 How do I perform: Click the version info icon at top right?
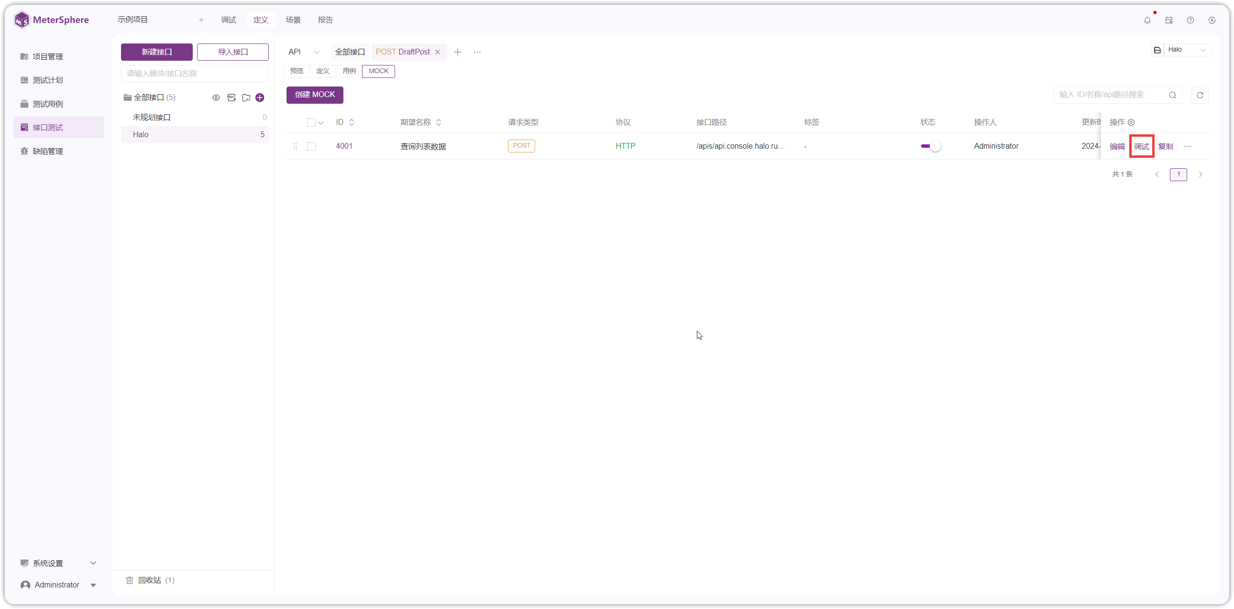tap(1212, 20)
